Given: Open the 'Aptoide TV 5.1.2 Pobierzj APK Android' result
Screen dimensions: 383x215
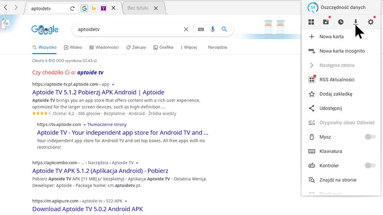Looking at the screenshot, I should click(98, 92).
